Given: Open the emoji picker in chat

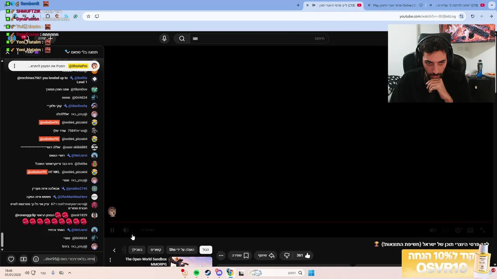Looking at the screenshot, I should click(36, 259).
